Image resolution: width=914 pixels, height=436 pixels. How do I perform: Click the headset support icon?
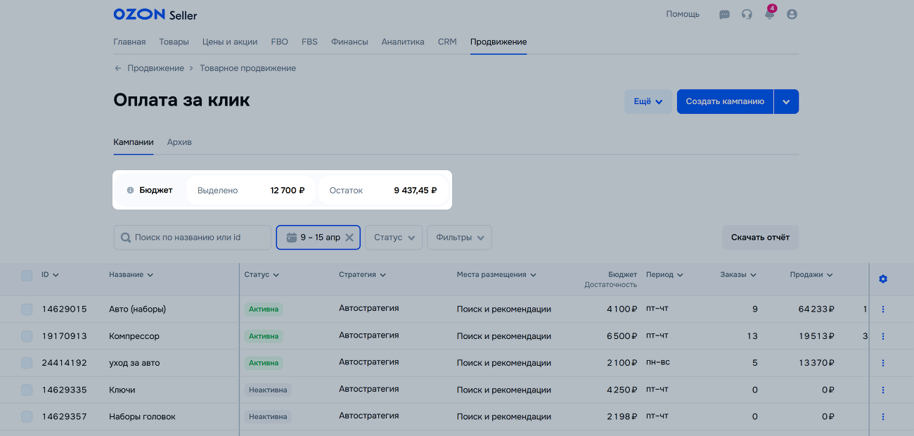pyautogui.click(x=747, y=14)
